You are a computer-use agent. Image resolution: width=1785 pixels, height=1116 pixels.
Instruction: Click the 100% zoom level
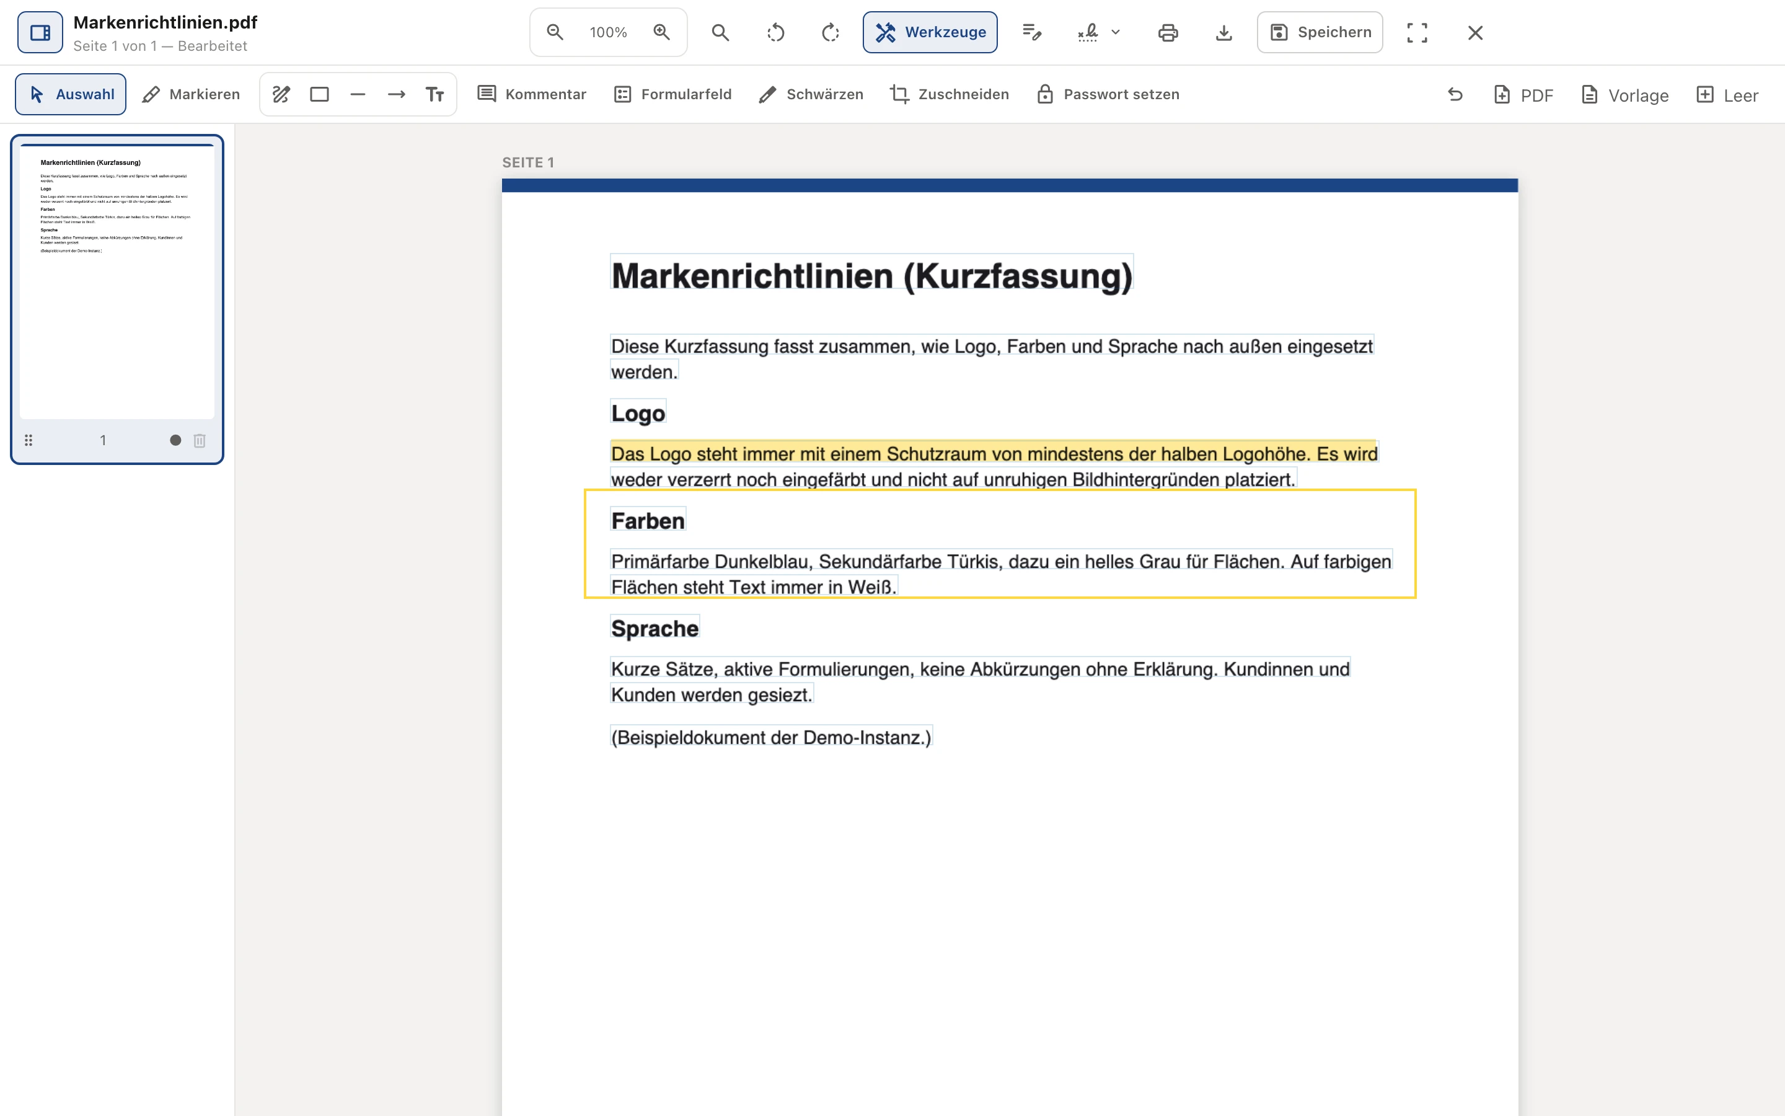pyautogui.click(x=609, y=32)
